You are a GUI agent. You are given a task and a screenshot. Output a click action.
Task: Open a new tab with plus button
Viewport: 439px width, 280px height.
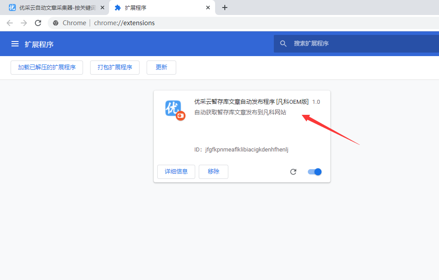coord(225,8)
